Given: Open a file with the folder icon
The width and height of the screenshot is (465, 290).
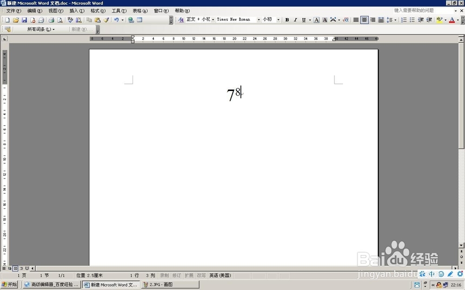Looking at the screenshot, I should click(x=16, y=20).
